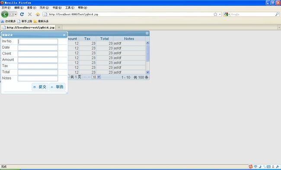Click the Tax input field
This screenshot has width=281, height=170.
click(x=38, y=66)
